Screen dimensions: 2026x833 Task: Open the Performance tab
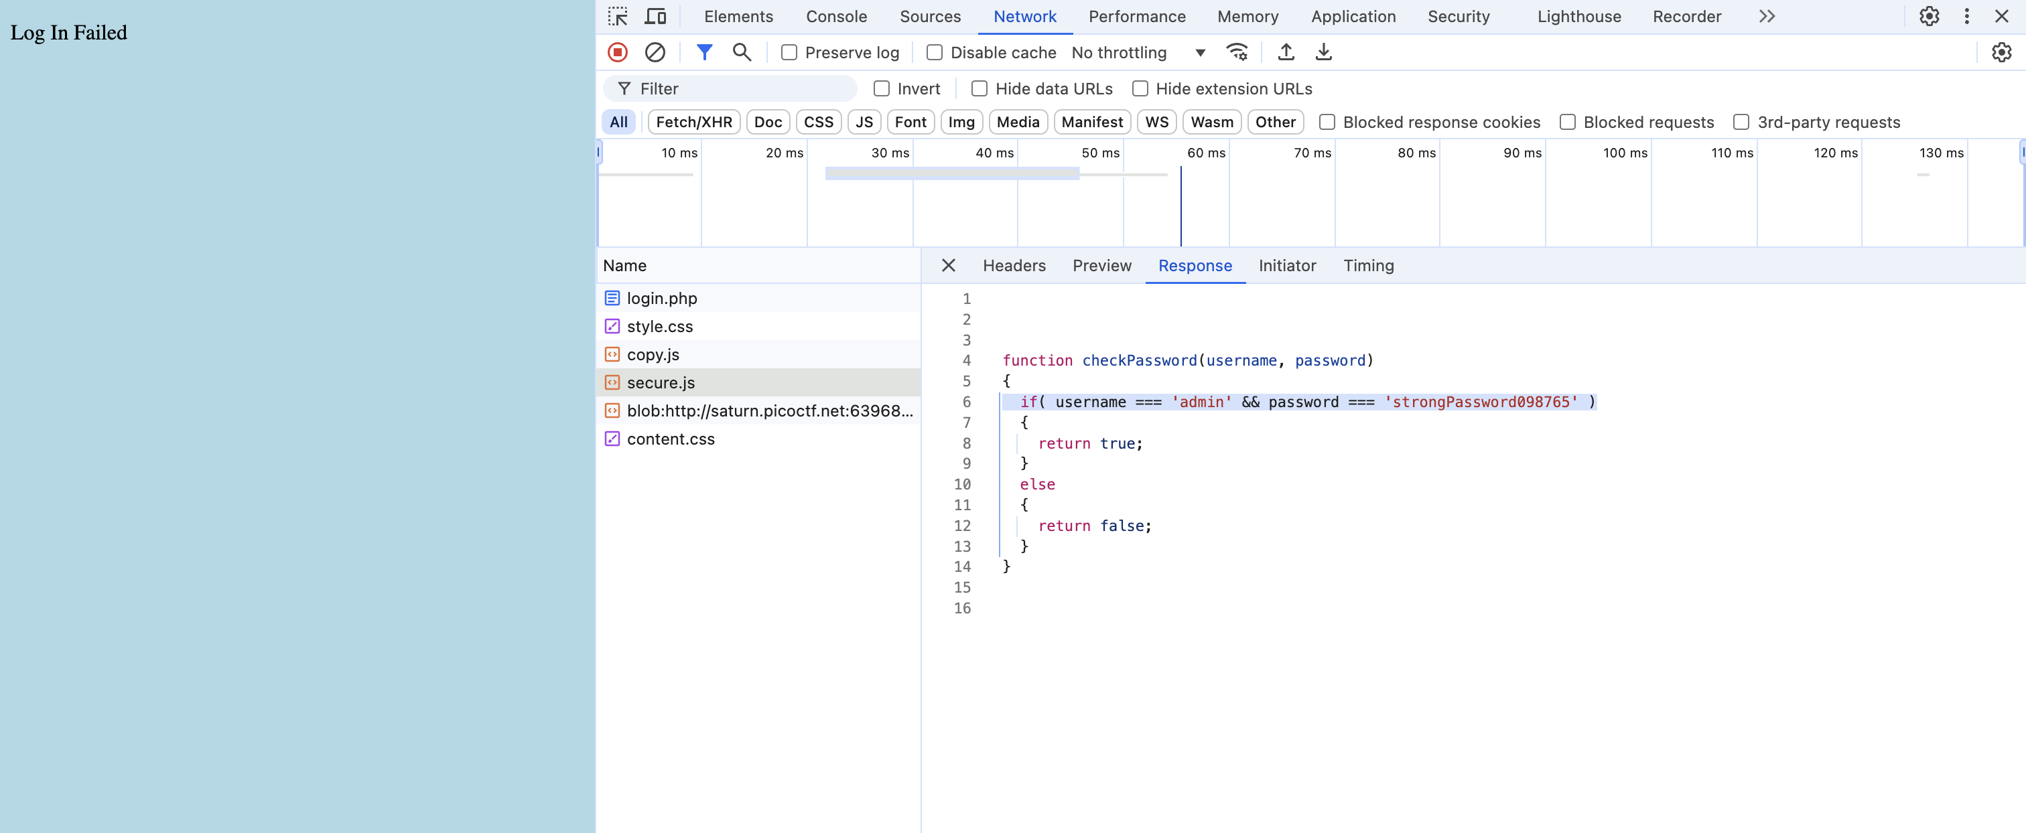click(1136, 17)
